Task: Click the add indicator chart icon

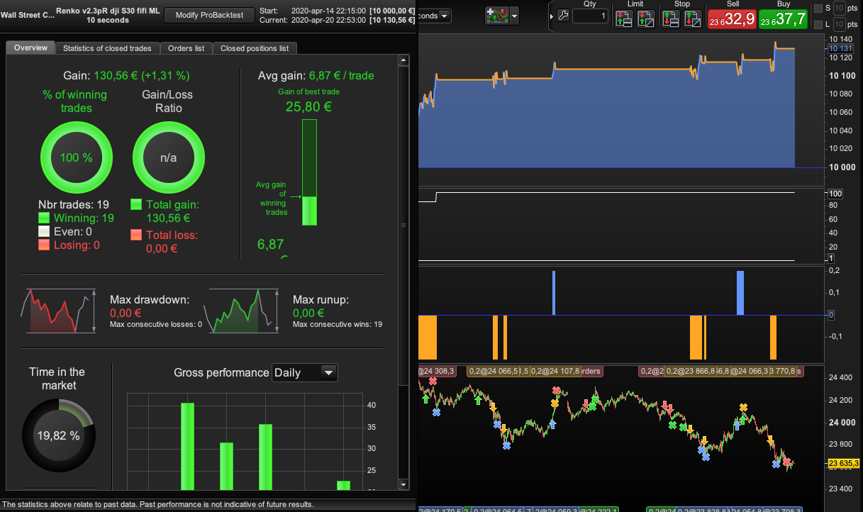Action: 496,15
